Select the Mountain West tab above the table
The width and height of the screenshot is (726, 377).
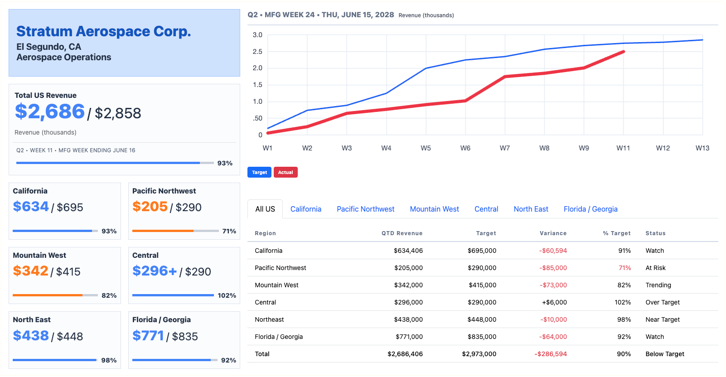[x=435, y=209]
